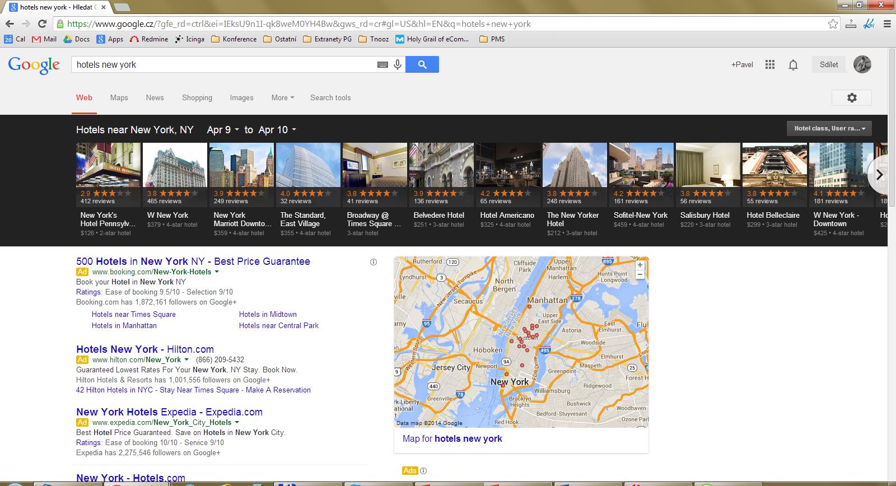Open search settings gear

[852, 97]
